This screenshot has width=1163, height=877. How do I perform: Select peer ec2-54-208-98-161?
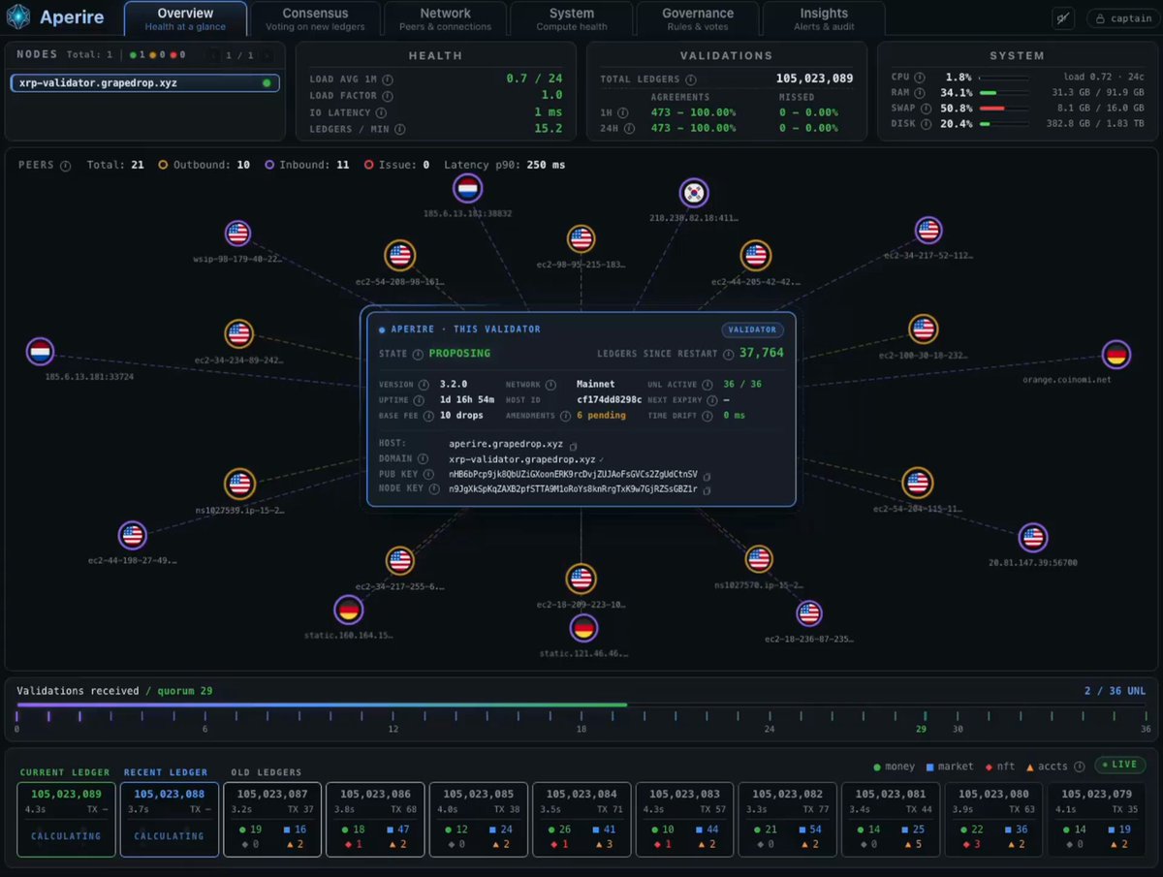pyautogui.click(x=399, y=256)
